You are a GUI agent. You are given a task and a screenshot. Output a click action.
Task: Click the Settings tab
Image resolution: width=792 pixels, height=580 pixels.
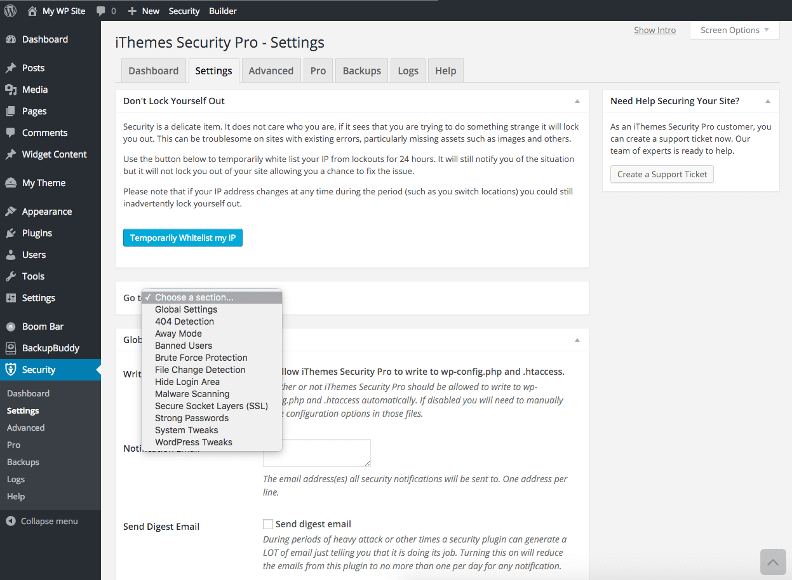pyautogui.click(x=213, y=71)
